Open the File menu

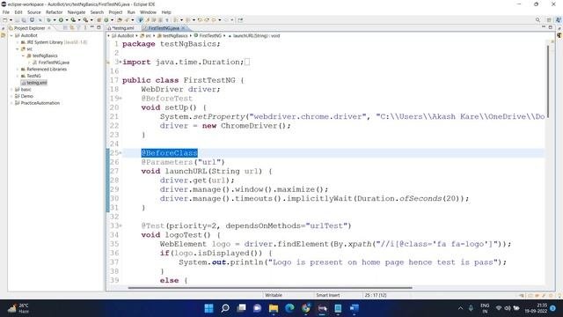coord(6,12)
